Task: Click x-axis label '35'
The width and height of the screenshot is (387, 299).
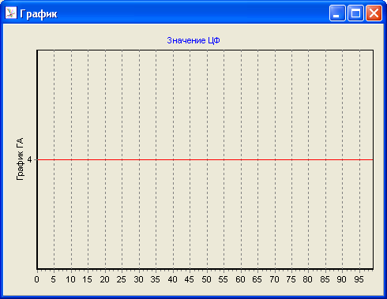Action: (156, 279)
